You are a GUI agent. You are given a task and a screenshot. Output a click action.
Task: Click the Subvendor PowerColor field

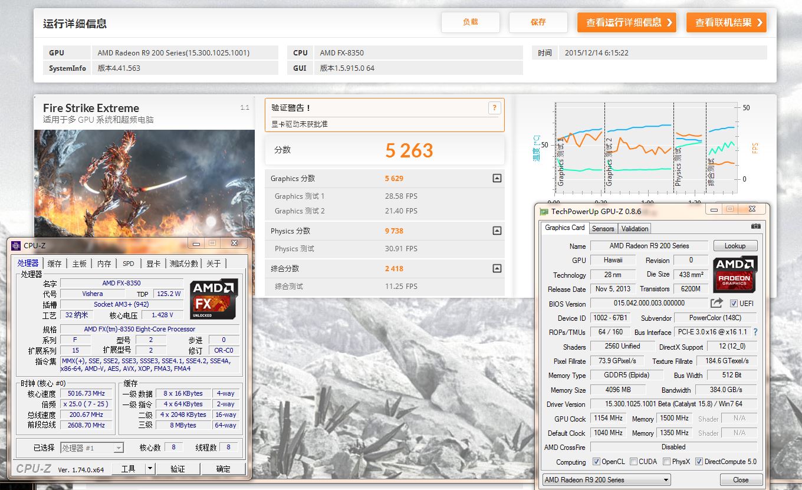(x=715, y=318)
